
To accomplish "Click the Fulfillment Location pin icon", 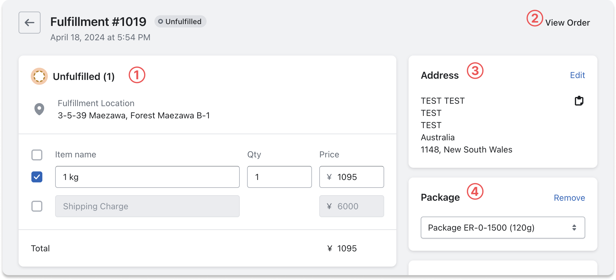I will [39, 109].
